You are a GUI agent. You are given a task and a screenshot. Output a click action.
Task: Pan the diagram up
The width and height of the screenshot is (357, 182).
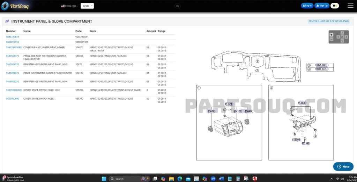pos(342,33)
